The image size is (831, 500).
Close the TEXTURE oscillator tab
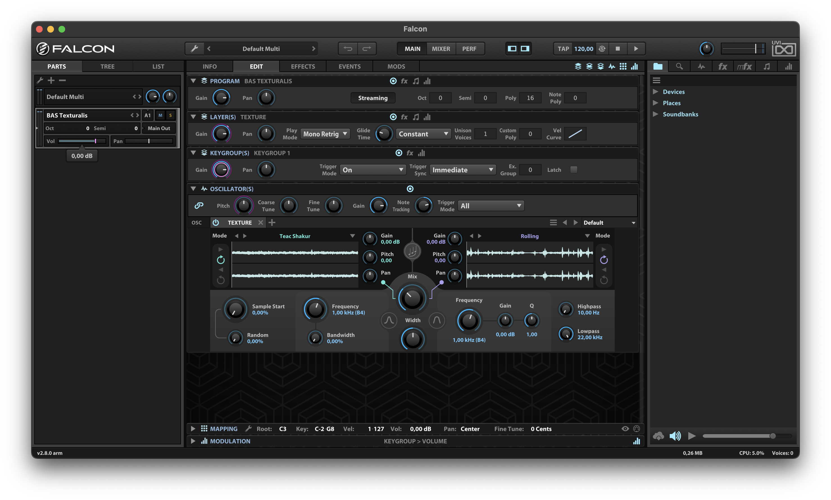pyautogui.click(x=260, y=222)
